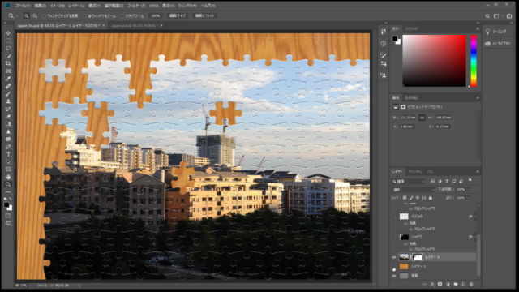Open zoom tool preset picker arrow

pos(17,16)
